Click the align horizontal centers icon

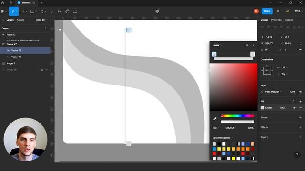(x=268, y=28)
